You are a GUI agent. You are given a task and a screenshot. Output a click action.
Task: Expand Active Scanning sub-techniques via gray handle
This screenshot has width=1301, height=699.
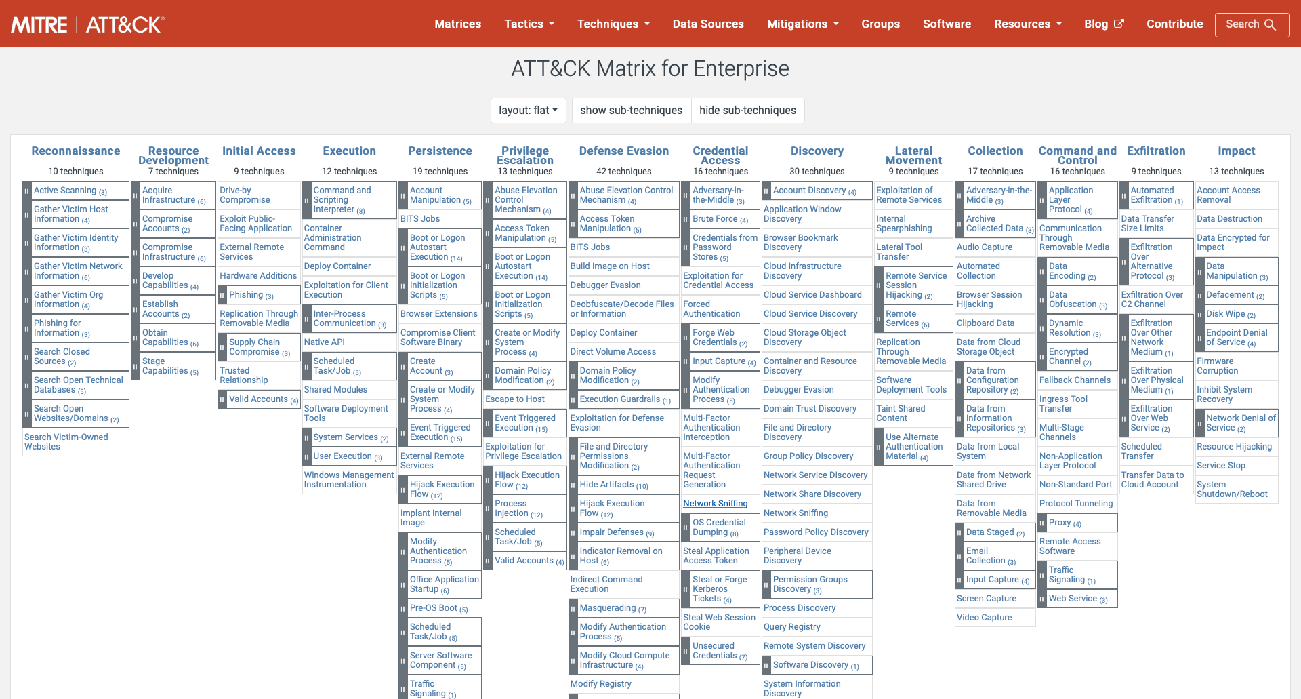click(x=27, y=191)
